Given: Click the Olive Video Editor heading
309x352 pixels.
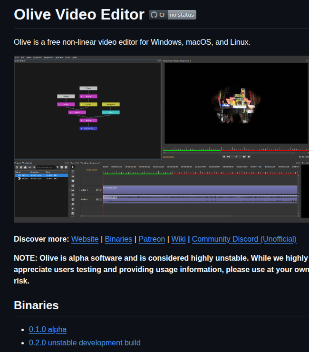Looking at the screenshot, I should [79, 15].
